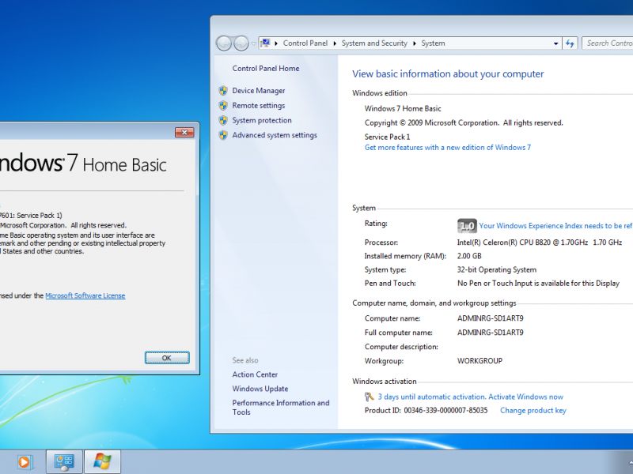
Task: Open the recent pages dropdown arrow
Action: click(253, 43)
